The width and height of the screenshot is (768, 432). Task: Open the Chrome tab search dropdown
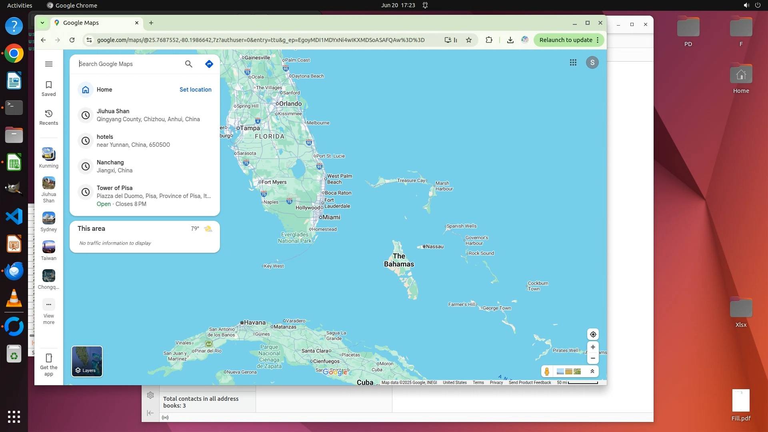pyautogui.click(x=42, y=23)
